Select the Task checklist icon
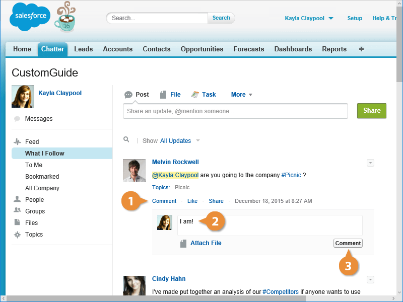Viewport: 403px width, 302px height. tap(195, 95)
